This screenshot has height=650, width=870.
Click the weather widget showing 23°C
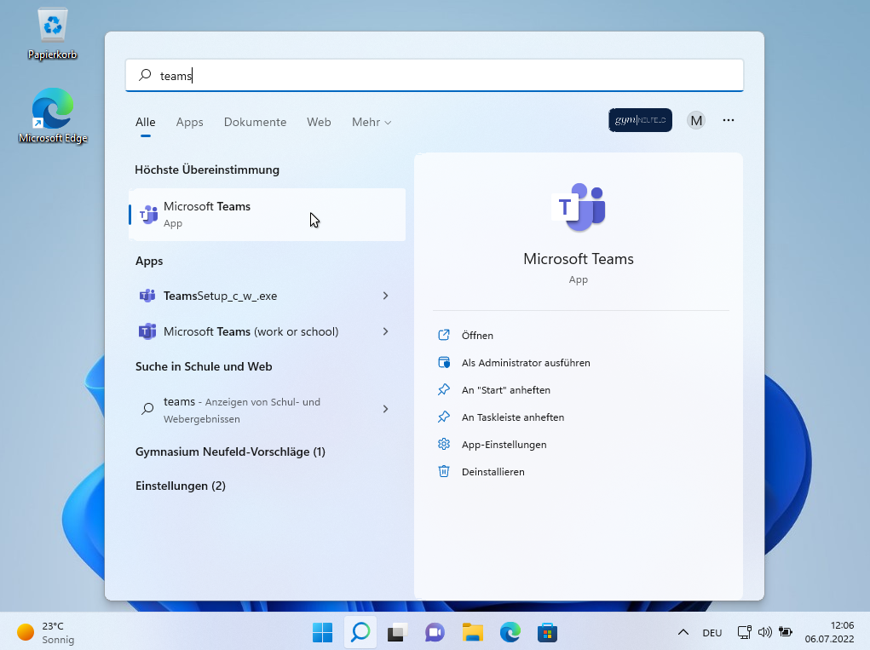click(x=47, y=632)
